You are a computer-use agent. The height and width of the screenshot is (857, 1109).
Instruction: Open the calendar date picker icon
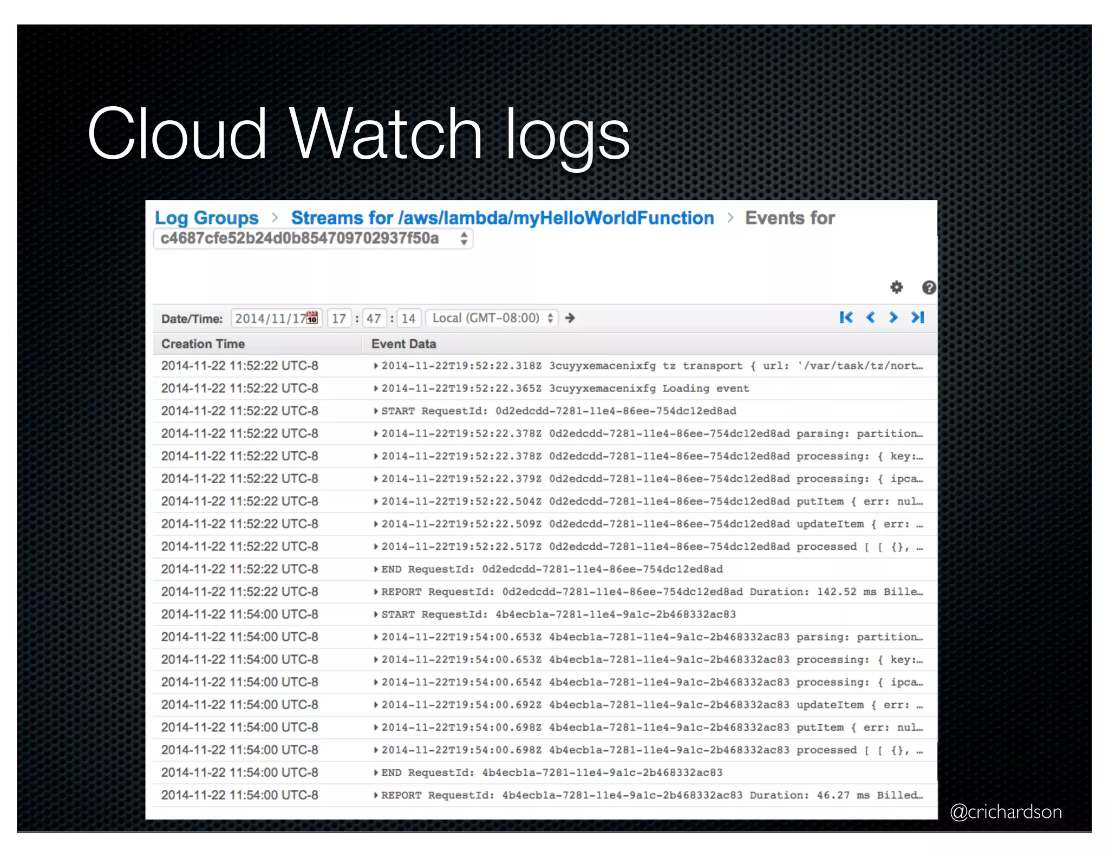pyautogui.click(x=312, y=317)
